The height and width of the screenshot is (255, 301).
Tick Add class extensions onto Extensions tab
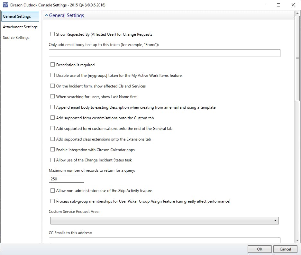click(x=52, y=139)
